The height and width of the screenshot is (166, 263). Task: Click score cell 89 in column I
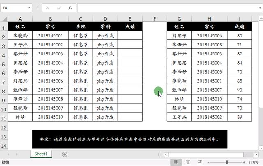click(239, 117)
